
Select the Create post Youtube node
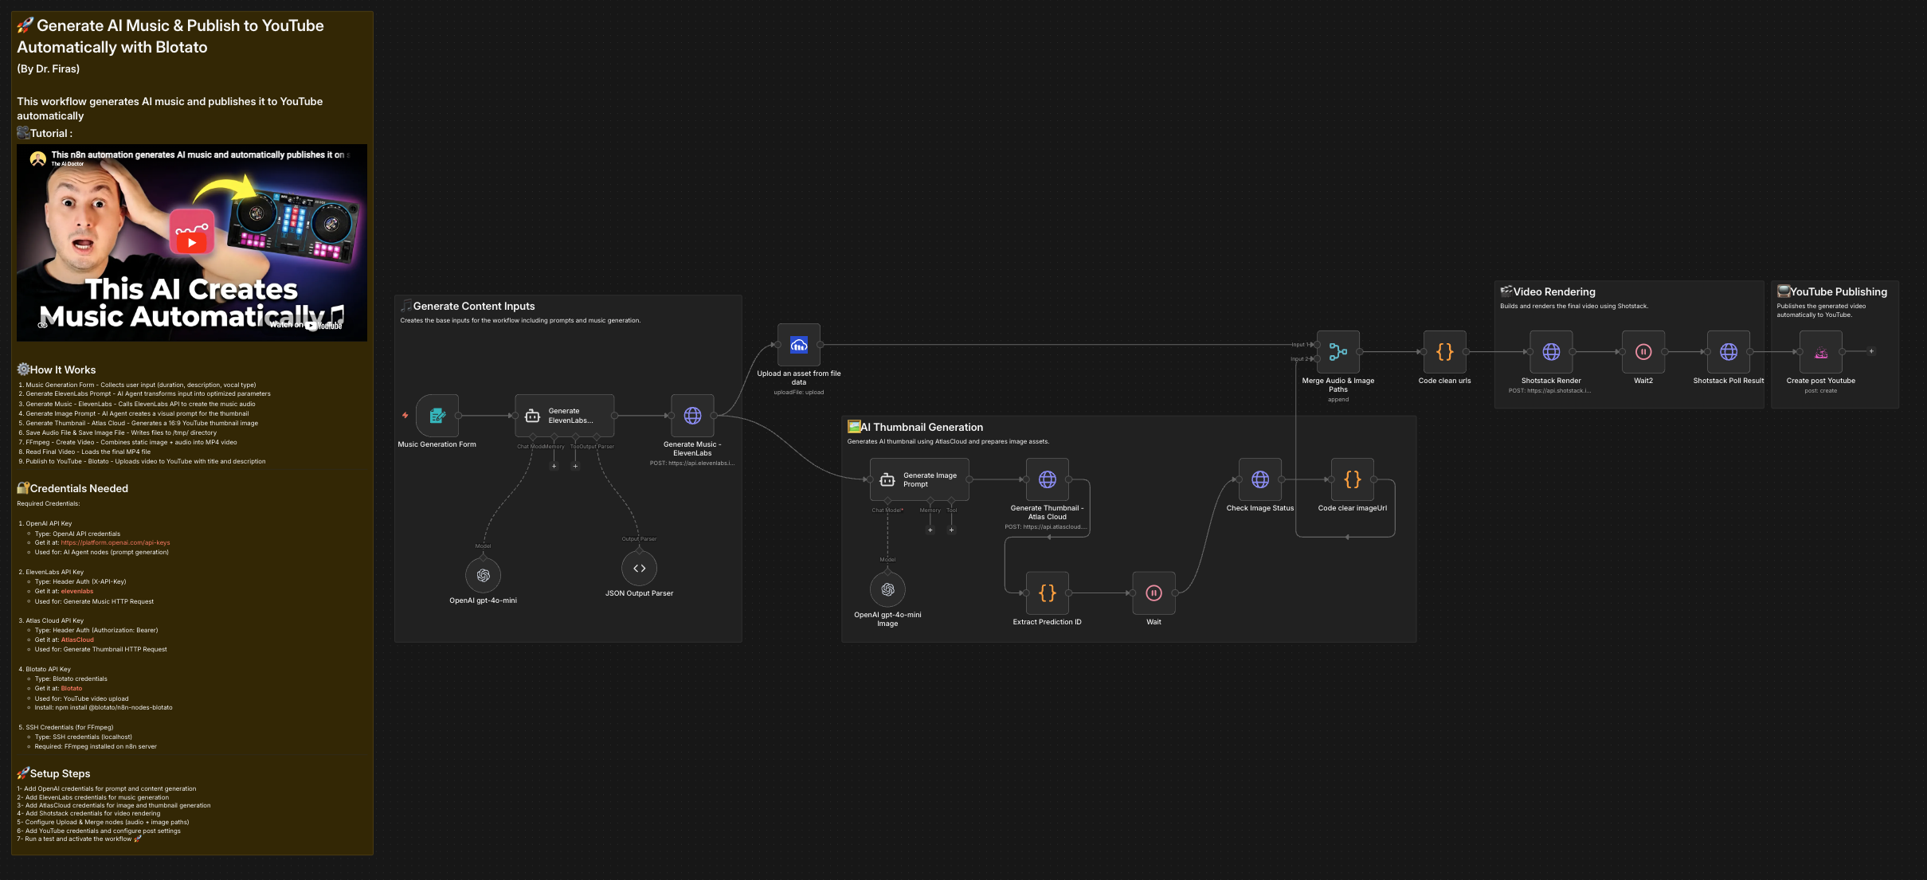(1822, 351)
